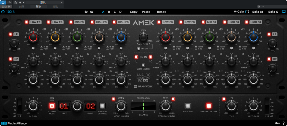Screen dimensions: 287x126
Task: Click the V-Gain label
Action: 239,12
